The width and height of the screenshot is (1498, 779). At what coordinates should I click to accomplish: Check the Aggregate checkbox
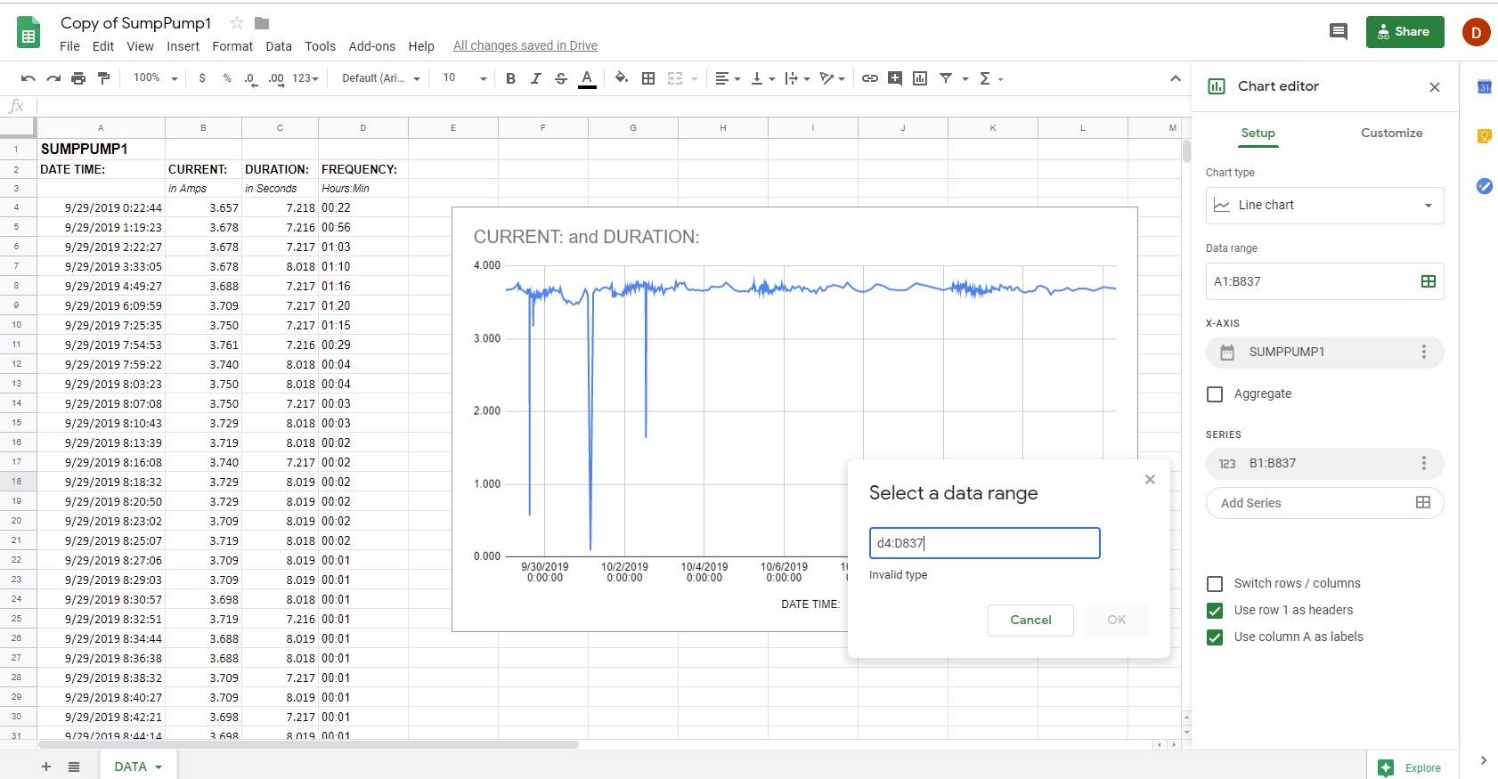[x=1215, y=394]
